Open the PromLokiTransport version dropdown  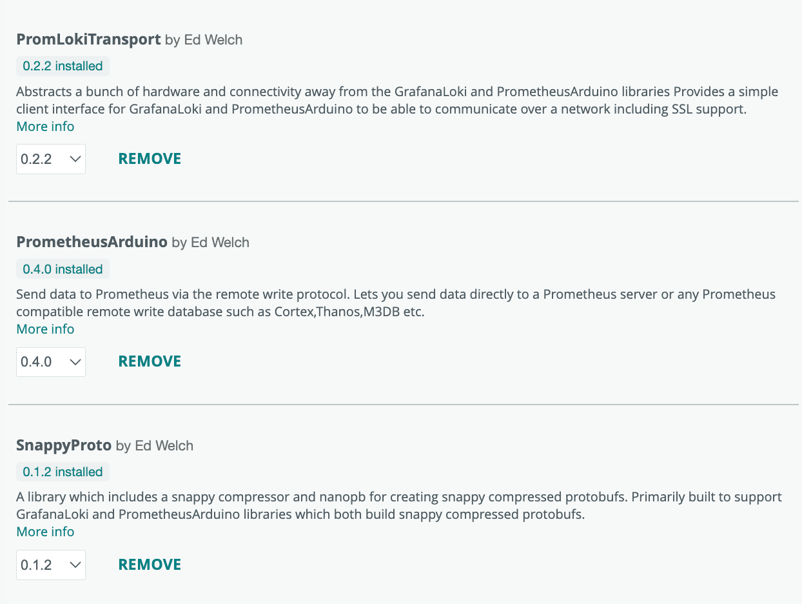[50, 159]
